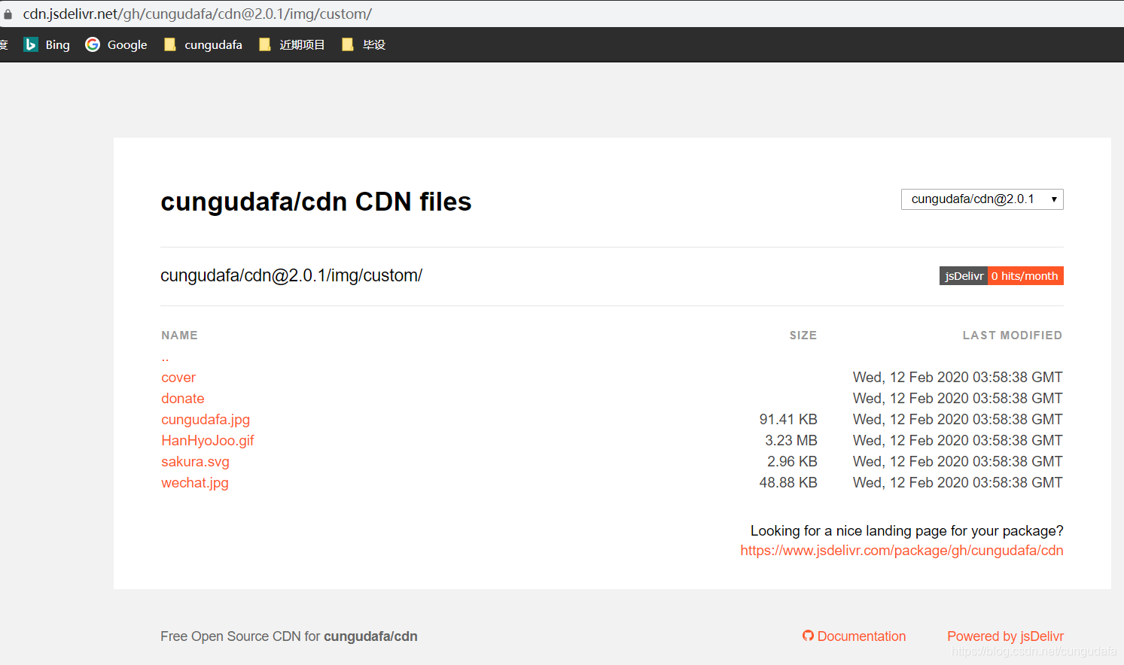Screen dimensions: 1124x665
Task: Open the Bing bookmark icon
Action: pos(31,44)
